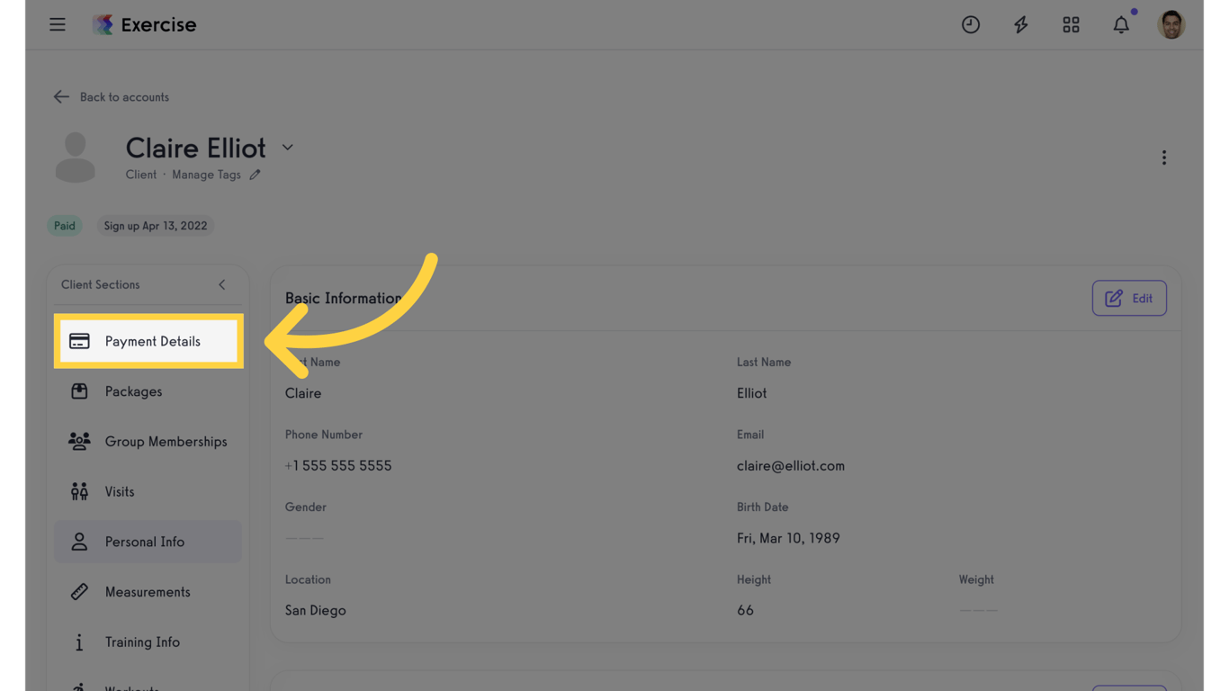Go back to accounts
1229x691 pixels.
[x=111, y=96]
